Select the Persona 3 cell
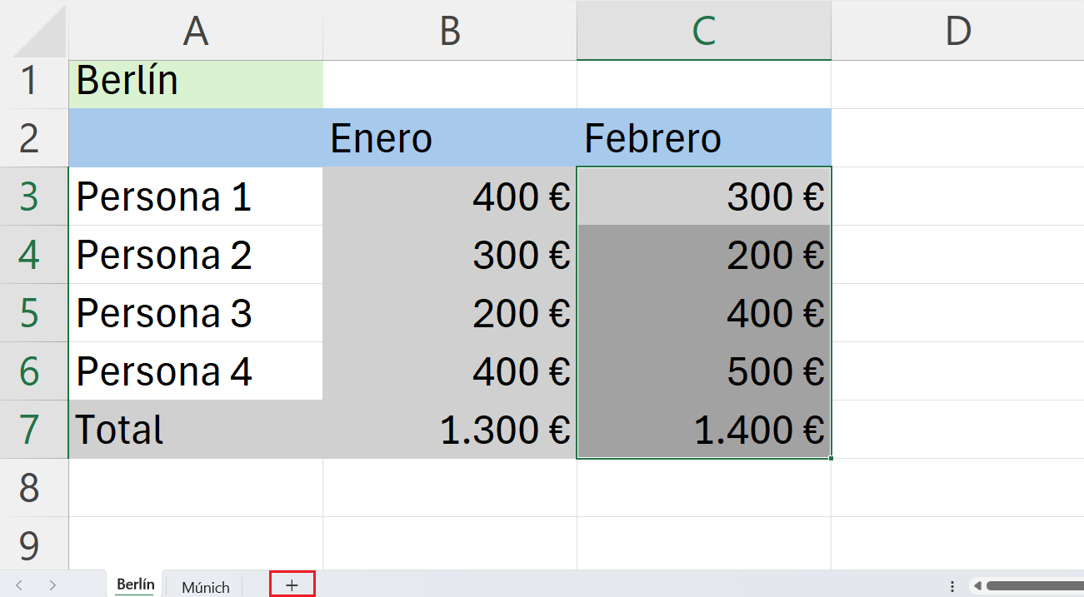The image size is (1084, 597). [x=196, y=313]
